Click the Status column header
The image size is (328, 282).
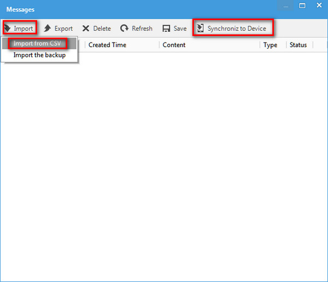tap(298, 45)
